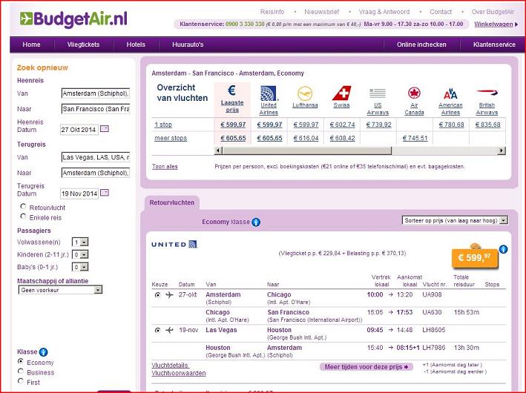The height and width of the screenshot is (393, 526).
Task: Select the United Airlines logo
Action: pyautogui.click(x=269, y=93)
